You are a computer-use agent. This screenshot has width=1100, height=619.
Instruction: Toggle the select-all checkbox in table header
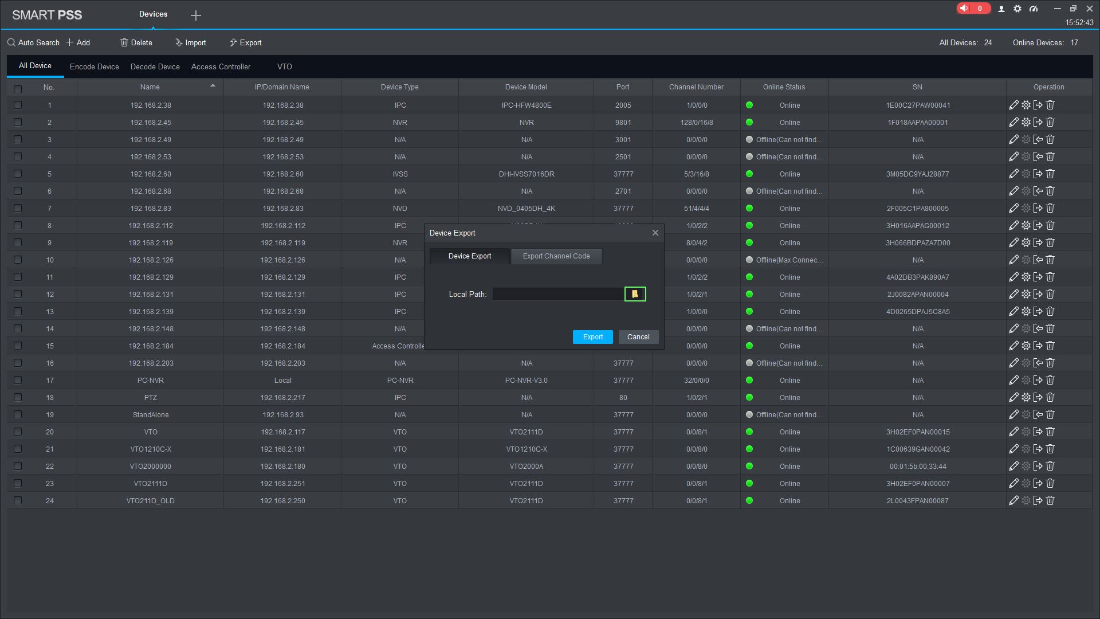point(18,89)
